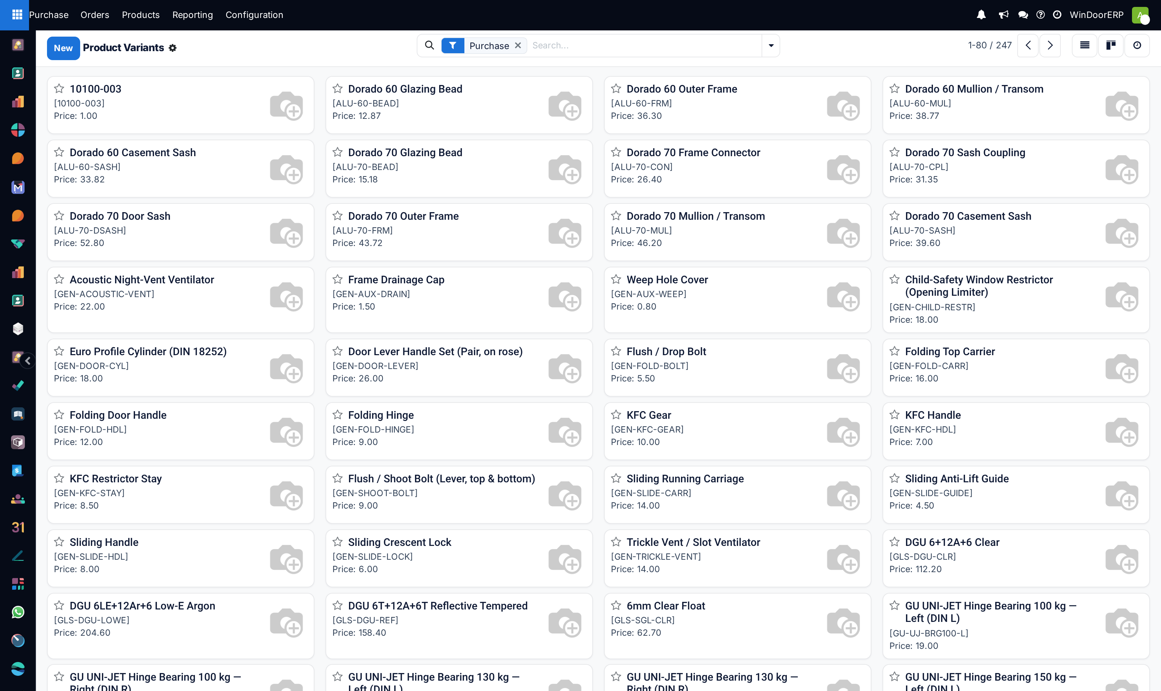Toggle favorite on Dorado 60 Outer Frame

click(x=616, y=88)
